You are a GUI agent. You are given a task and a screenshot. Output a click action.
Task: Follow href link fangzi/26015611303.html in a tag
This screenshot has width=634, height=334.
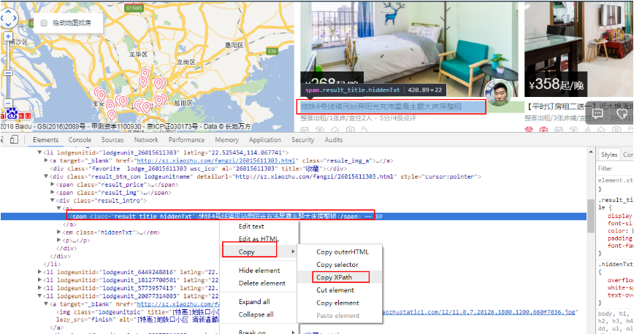point(216,160)
